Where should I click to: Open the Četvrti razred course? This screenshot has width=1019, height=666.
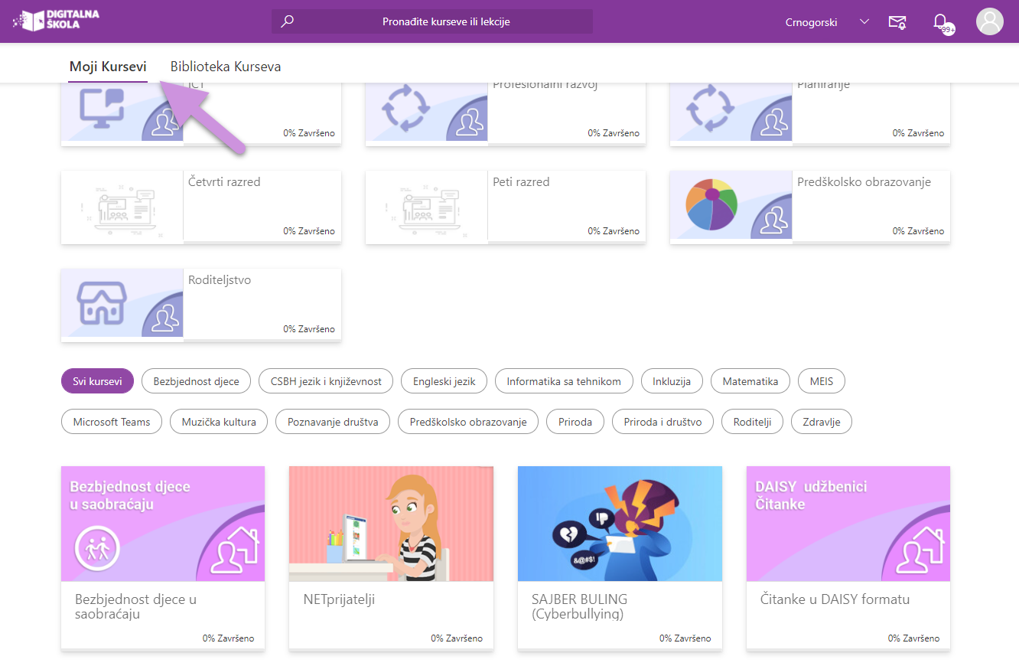pos(201,207)
